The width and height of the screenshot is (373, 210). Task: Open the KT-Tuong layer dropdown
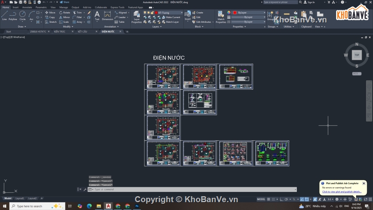pyautogui.click(x=170, y=13)
